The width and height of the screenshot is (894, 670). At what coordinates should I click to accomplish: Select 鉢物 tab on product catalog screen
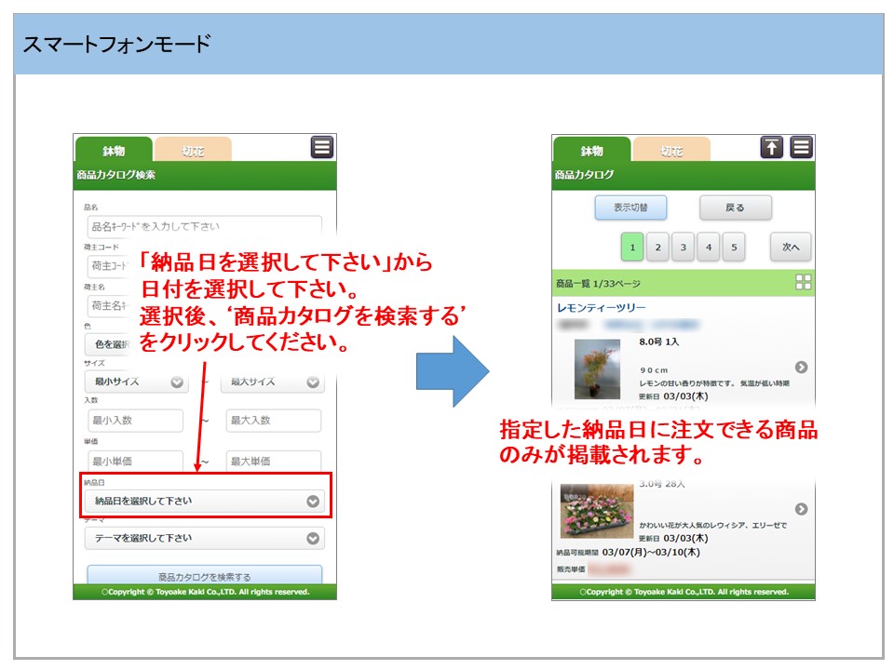pyautogui.click(x=591, y=151)
